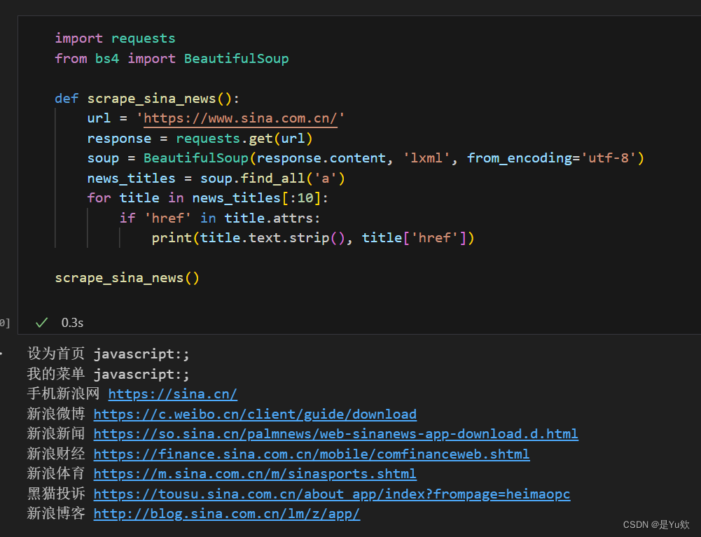The width and height of the screenshot is (701, 537).
Task: Click the '手机新浪网' output label
Action: tap(63, 394)
